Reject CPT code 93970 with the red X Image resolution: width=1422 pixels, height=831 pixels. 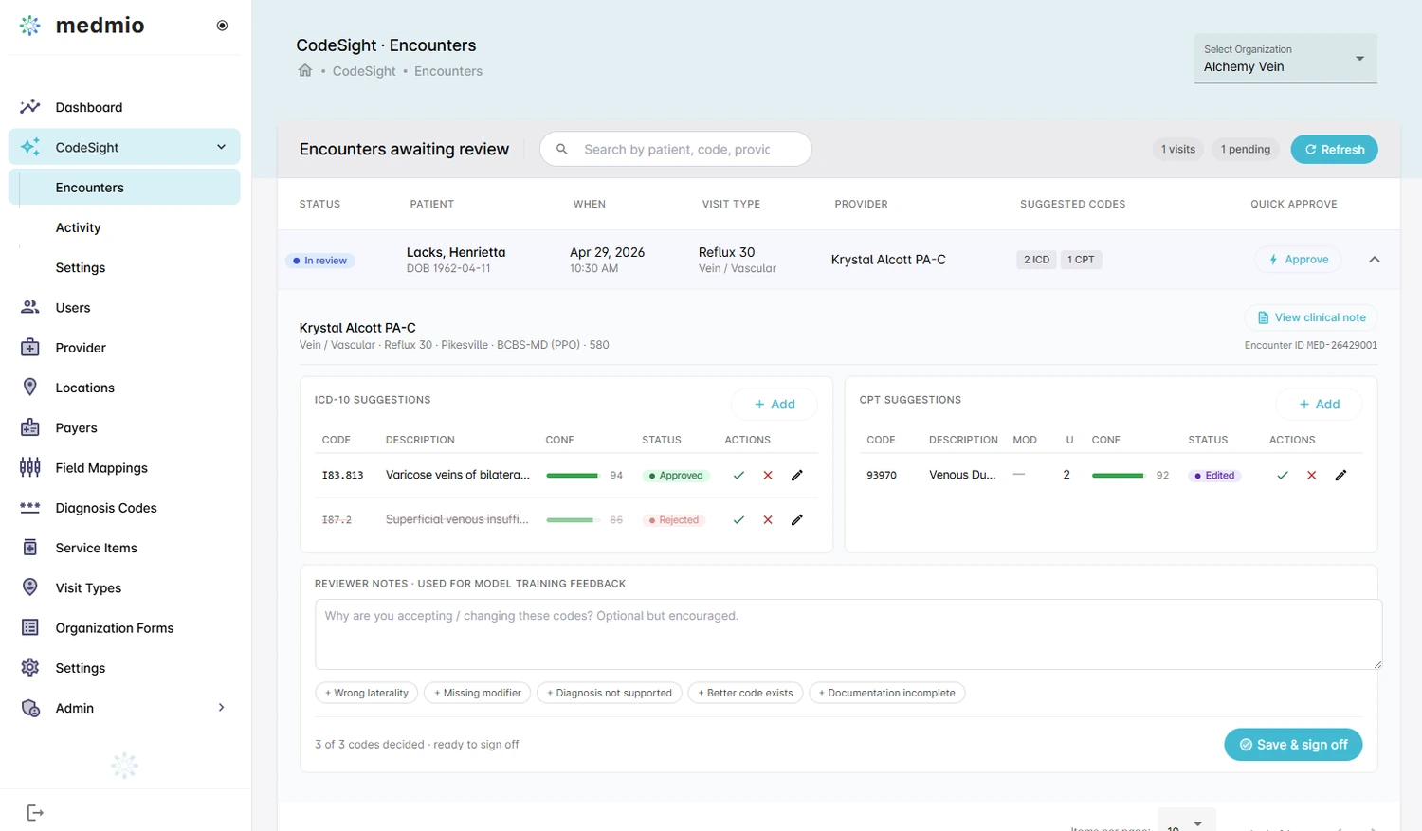click(x=1312, y=476)
